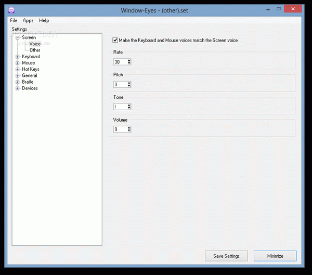Screen dimensions: 312x275
Task: Close the Window-Eyes window
Action: coord(293,9)
